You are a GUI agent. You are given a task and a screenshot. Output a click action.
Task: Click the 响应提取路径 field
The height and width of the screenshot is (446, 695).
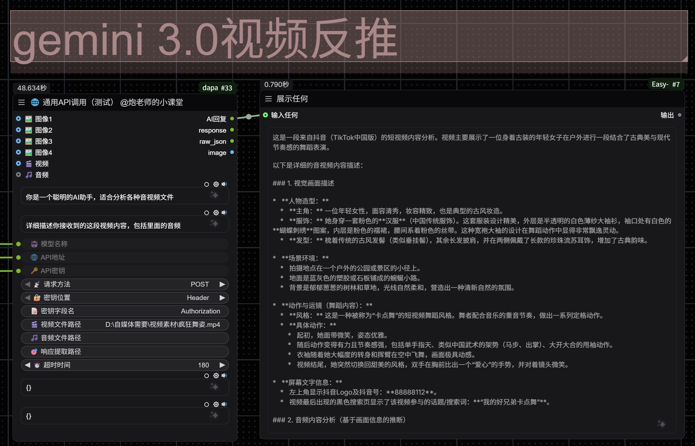click(125, 351)
